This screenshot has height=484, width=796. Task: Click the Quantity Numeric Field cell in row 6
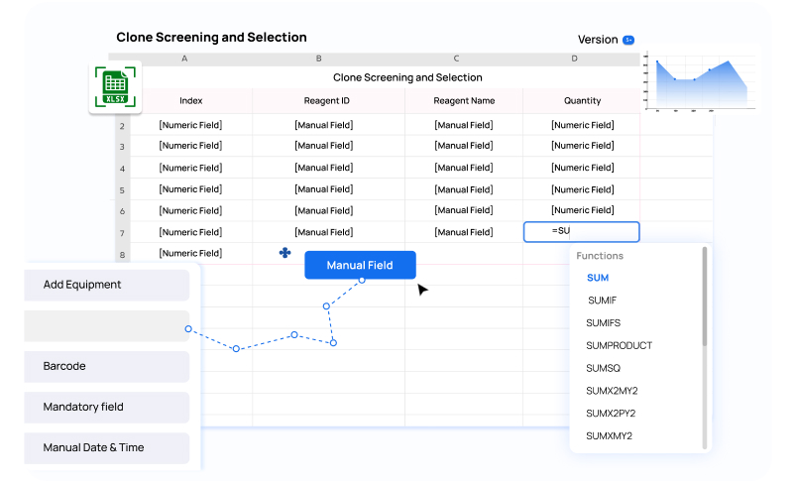[582, 210]
